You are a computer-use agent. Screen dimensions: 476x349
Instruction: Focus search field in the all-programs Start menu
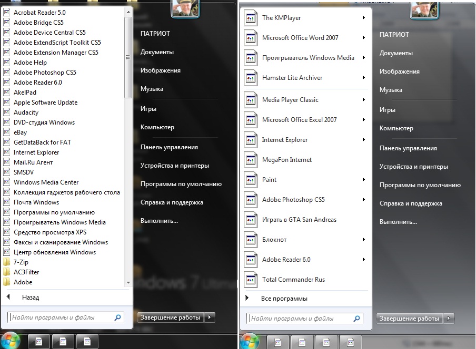pyautogui.click(x=66, y=317)
